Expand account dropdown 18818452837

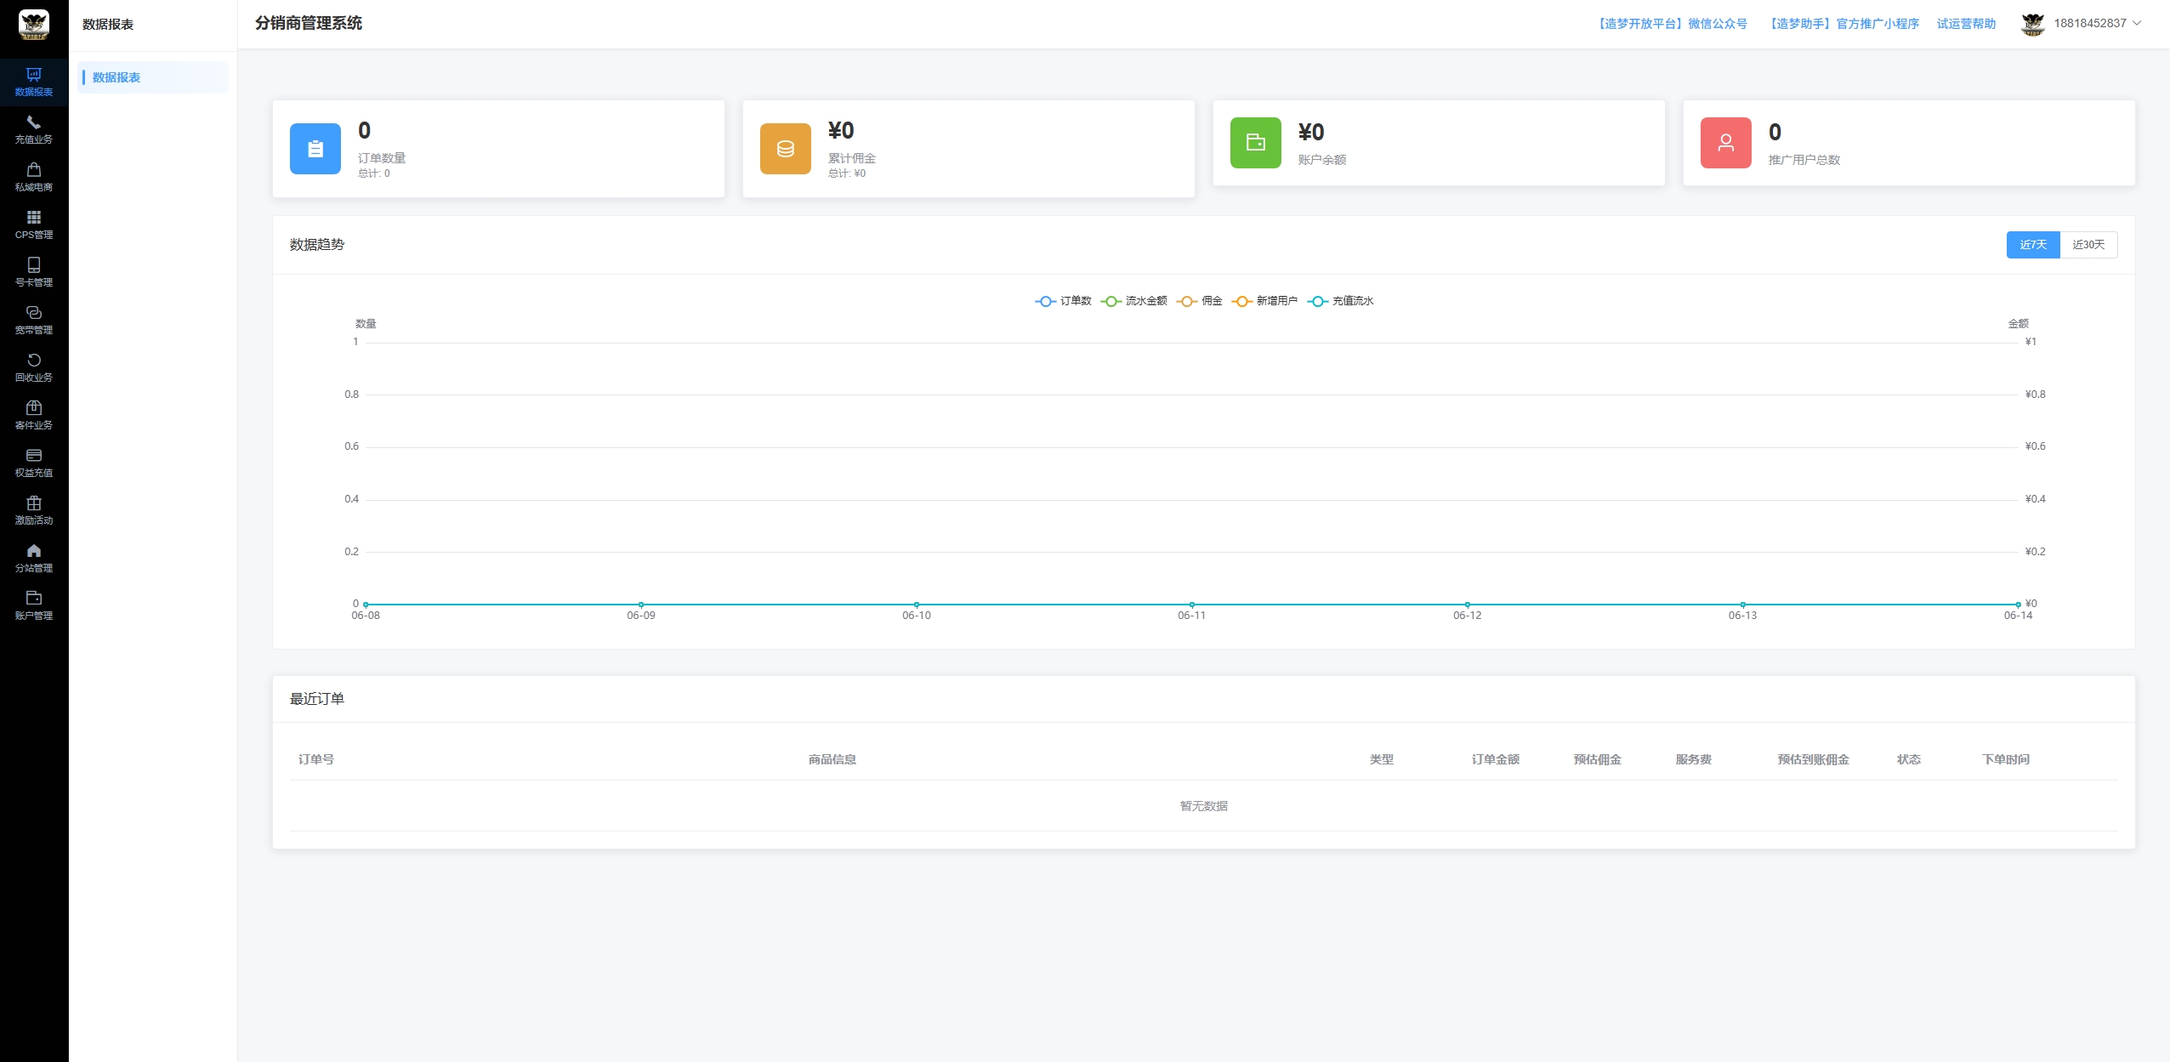2082,24
